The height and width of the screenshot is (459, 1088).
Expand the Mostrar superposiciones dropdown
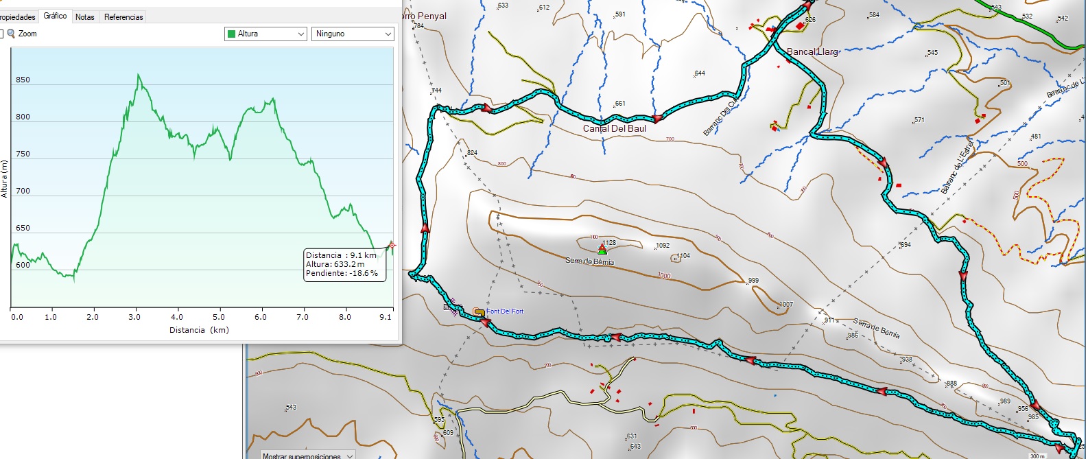point(351,456)
